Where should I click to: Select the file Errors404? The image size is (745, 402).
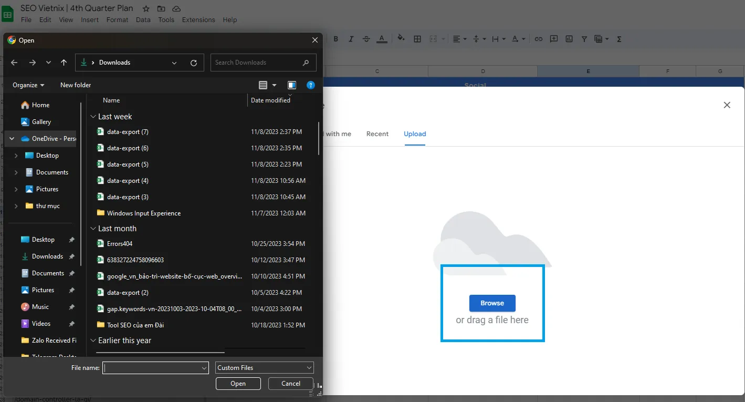[120, 244]
